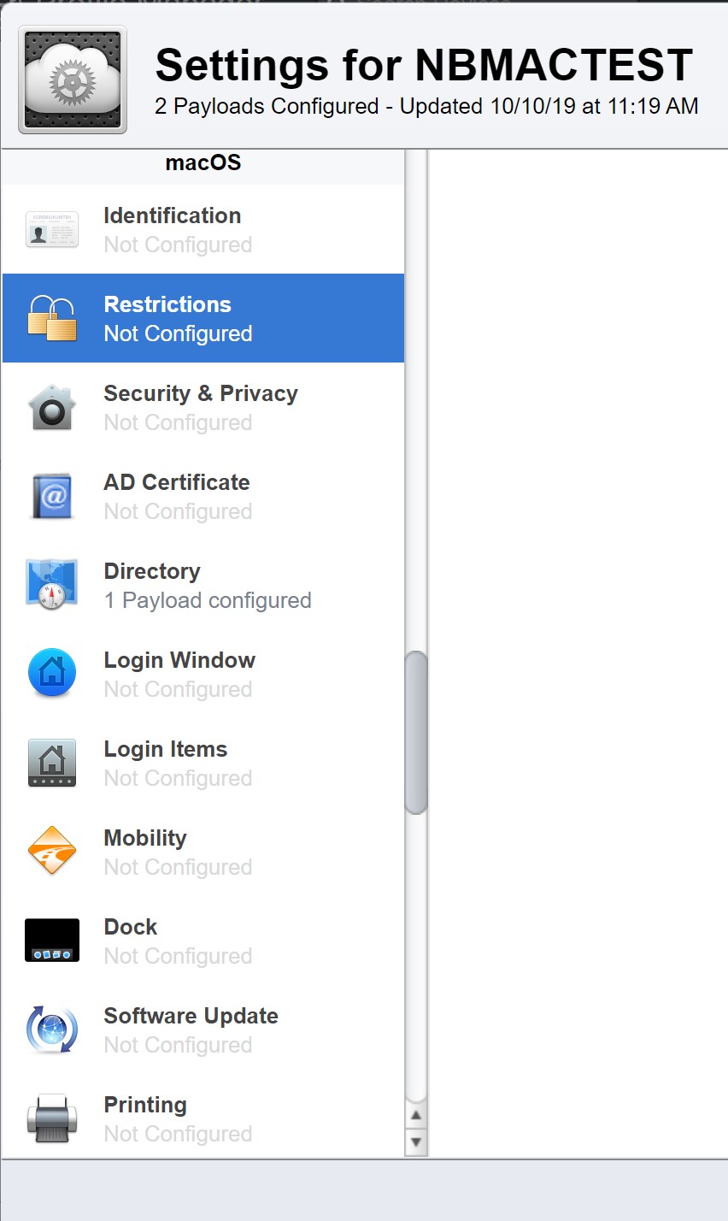
Task: Click the Dock icon
Action: pyautogui.click(x=52, y=941)
